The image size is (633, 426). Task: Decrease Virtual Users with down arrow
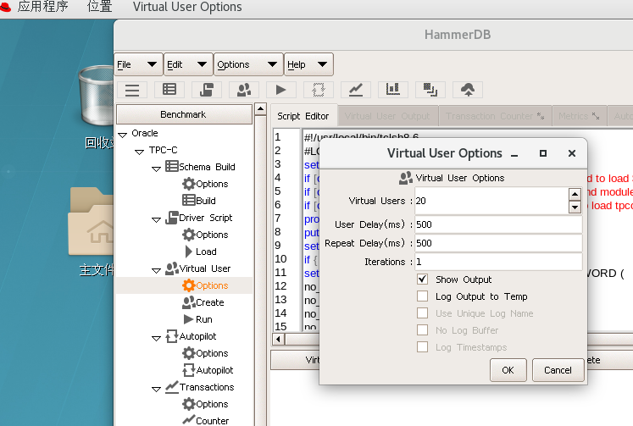(x=575, y=207)
